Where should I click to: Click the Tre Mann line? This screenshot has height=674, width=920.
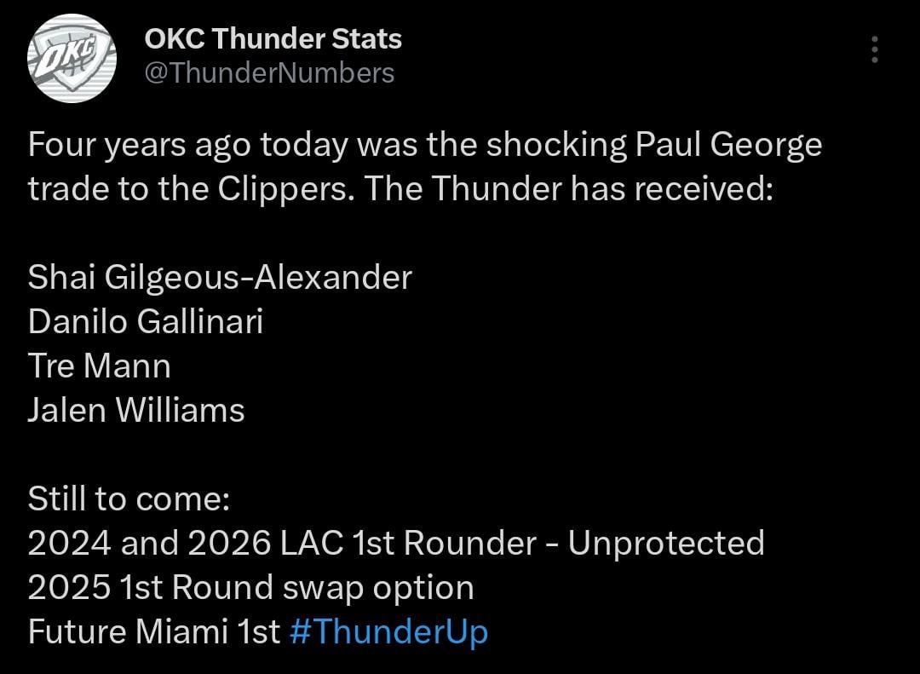(x=100, y=366)
